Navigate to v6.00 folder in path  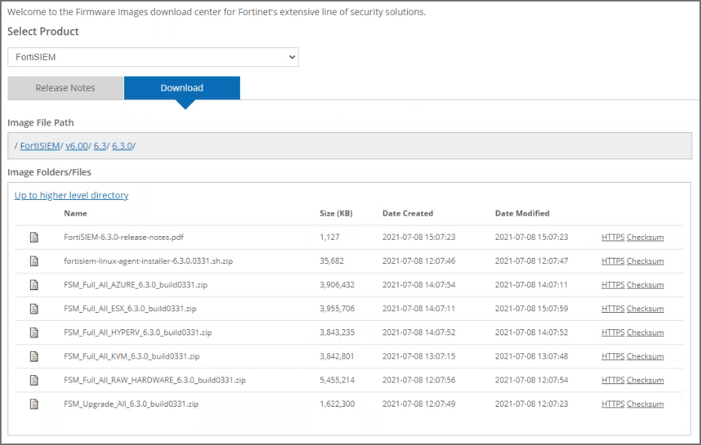tap(77, 146)
